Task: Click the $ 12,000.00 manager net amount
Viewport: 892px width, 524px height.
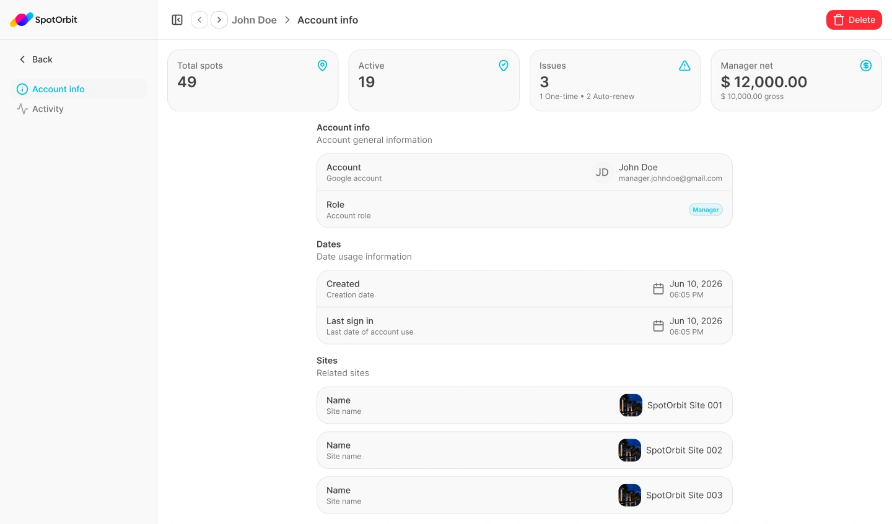Action: (x=764, y=82)
